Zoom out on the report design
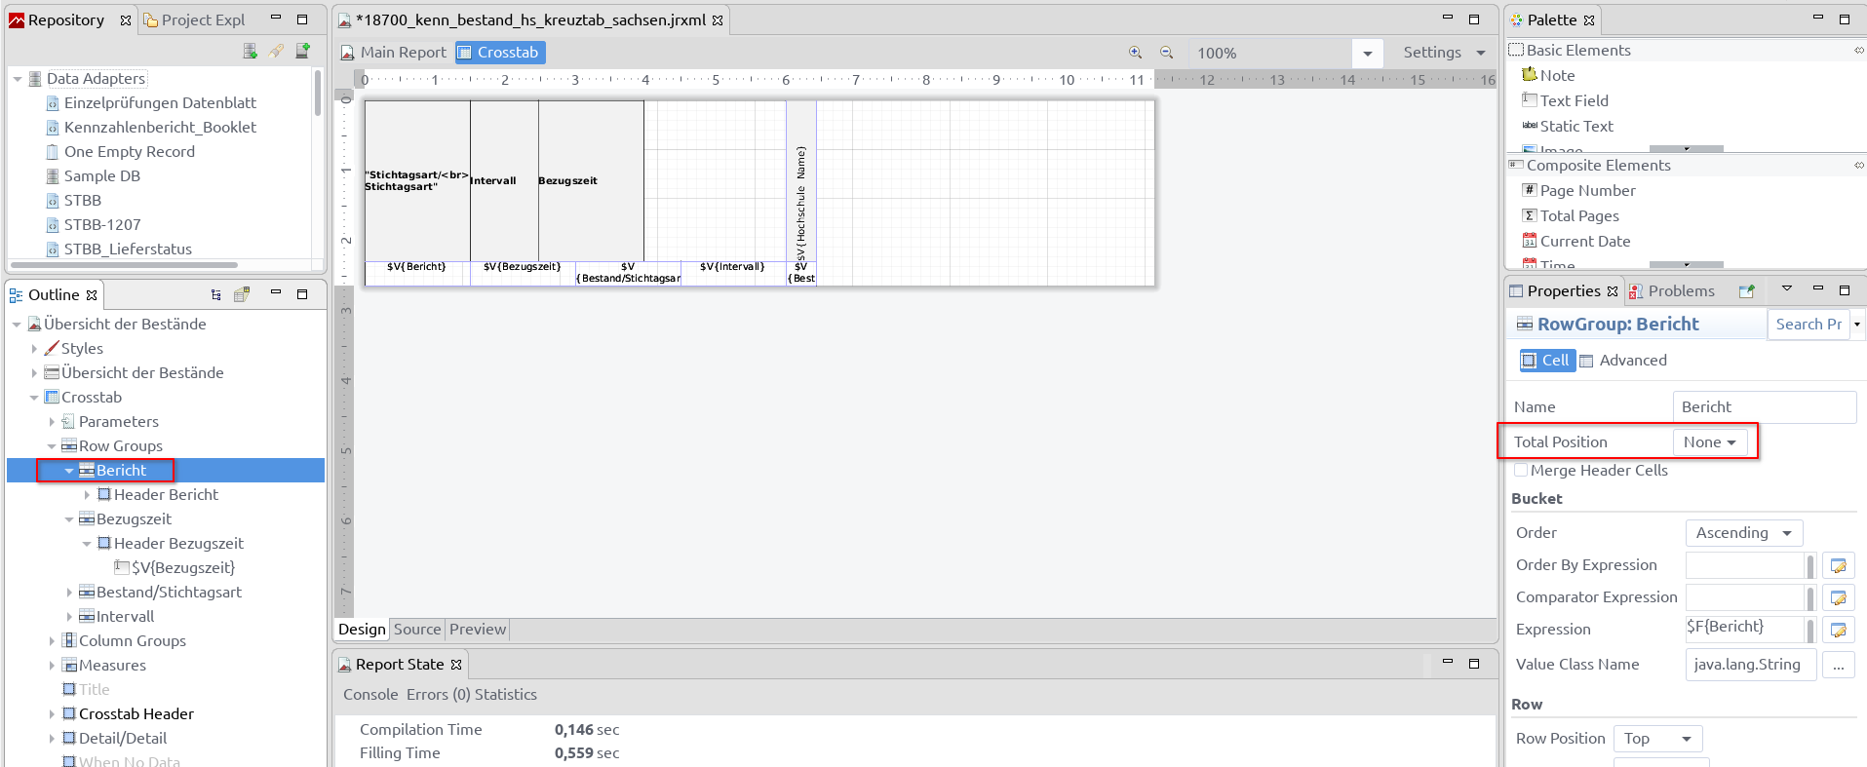 coord(1166,53)
